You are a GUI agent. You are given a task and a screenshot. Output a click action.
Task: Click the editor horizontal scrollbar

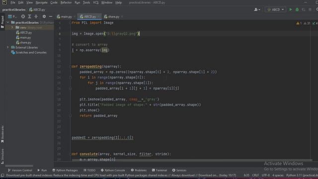[x=192, y=160]
